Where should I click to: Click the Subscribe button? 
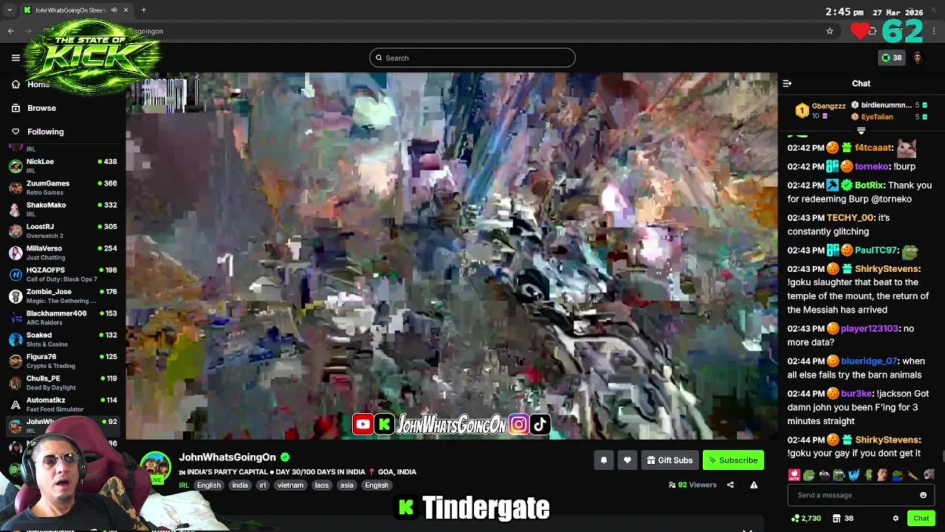pos(733,460)
